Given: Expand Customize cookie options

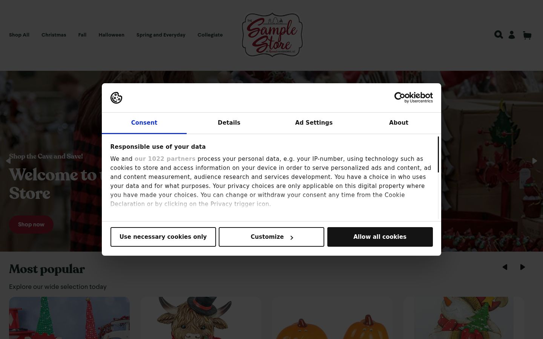Looking at the screenshot, I should 271,237.
